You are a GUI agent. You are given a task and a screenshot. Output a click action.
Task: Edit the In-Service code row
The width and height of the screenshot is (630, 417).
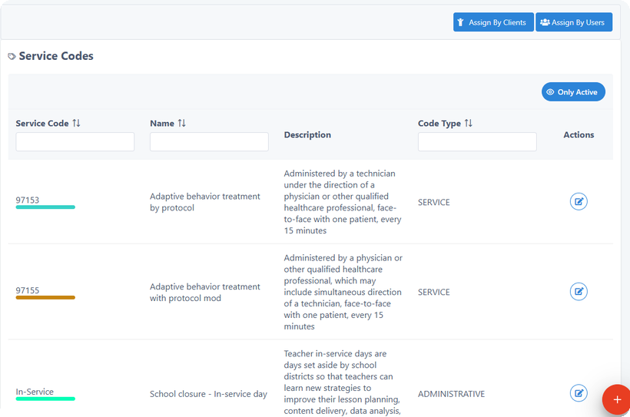[579, 393]
